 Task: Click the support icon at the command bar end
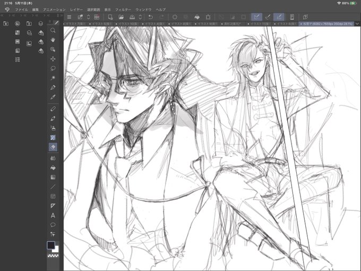(x=305, y=17)
